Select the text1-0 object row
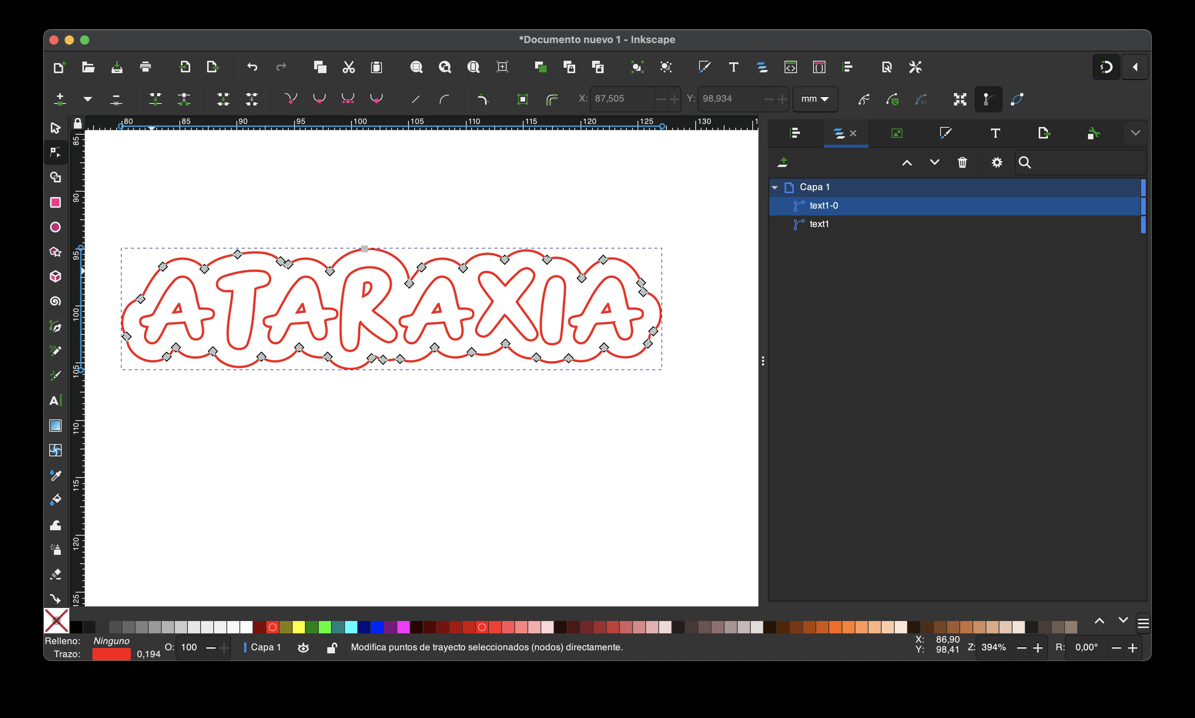 [957, 205]
